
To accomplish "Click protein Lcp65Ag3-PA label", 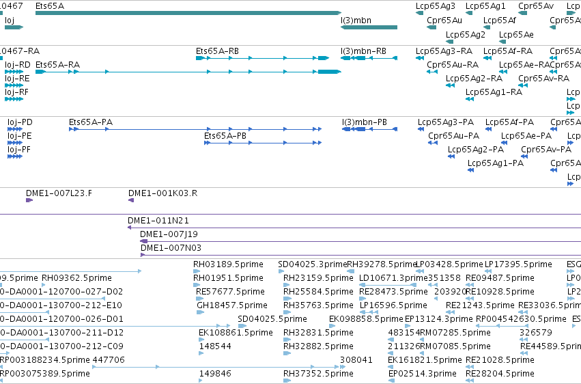I will coord(446,122).
